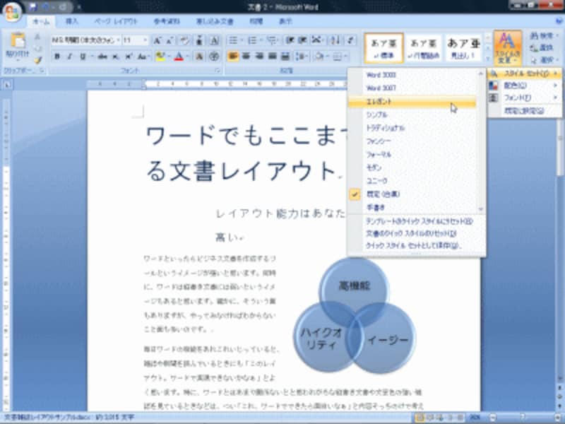Screen dimensions: 565x424
Task: Apply yellow text highlight color
Action: (162, 56)
